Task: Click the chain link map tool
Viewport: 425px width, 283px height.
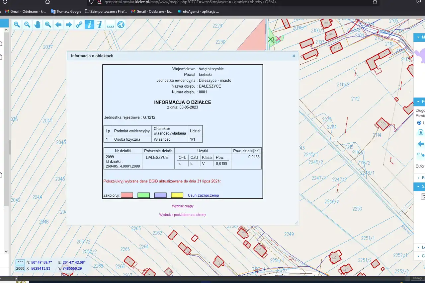Action: 79,25
